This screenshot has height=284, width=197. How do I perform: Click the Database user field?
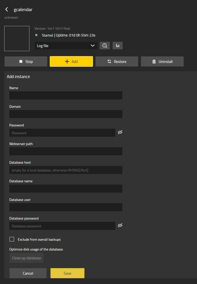point(66,207)
